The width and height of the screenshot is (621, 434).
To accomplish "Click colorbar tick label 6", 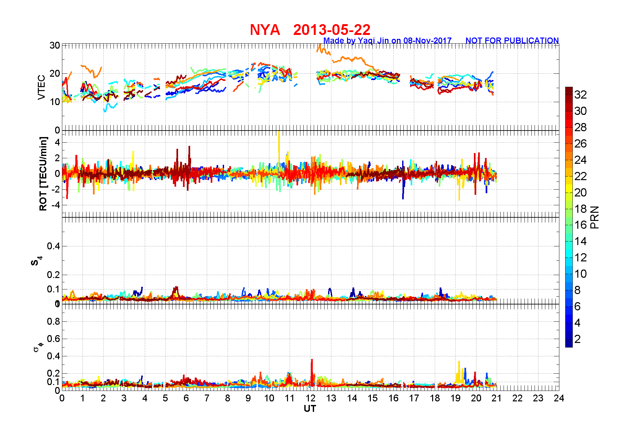I will 578,306.
